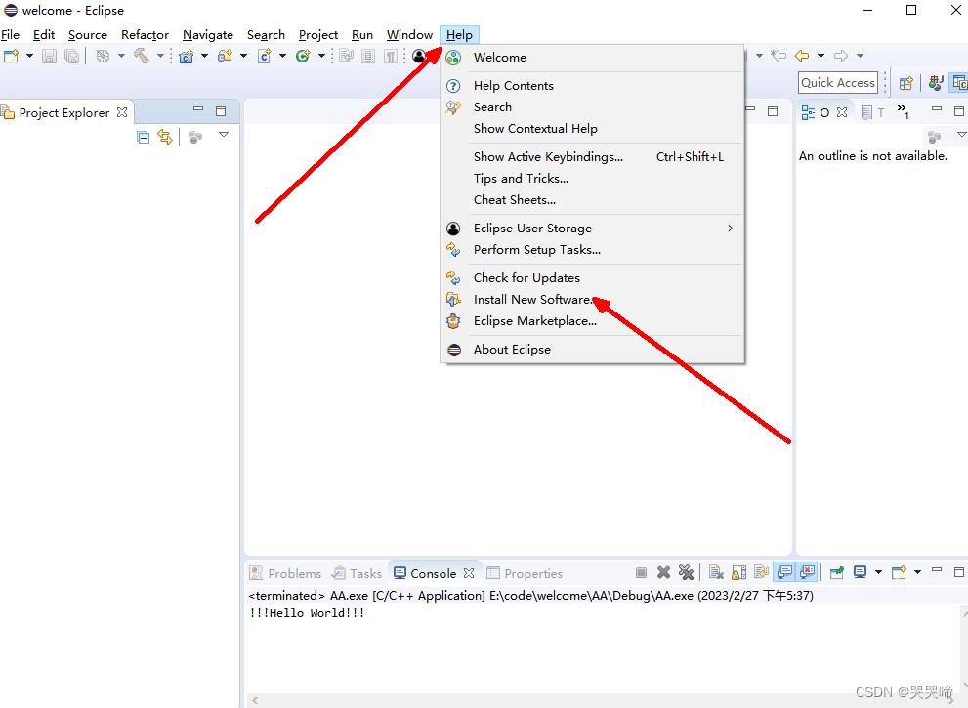Open Project Explorer View Menu triangle

point(224,135)
